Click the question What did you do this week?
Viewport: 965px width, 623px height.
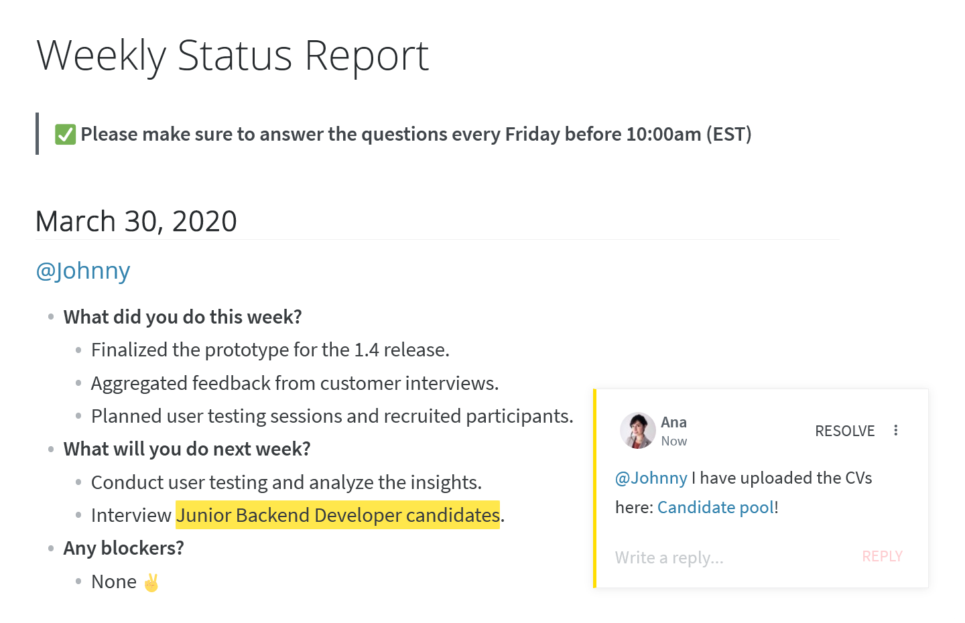point(183,317)
